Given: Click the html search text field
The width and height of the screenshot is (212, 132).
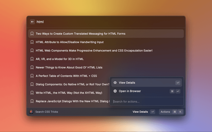Looking at the screenshot, I should (106, 22).
